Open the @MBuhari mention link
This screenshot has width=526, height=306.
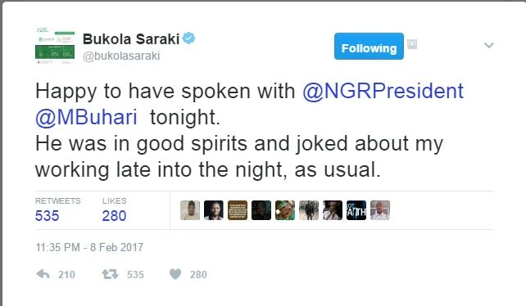tap(86, 118)
